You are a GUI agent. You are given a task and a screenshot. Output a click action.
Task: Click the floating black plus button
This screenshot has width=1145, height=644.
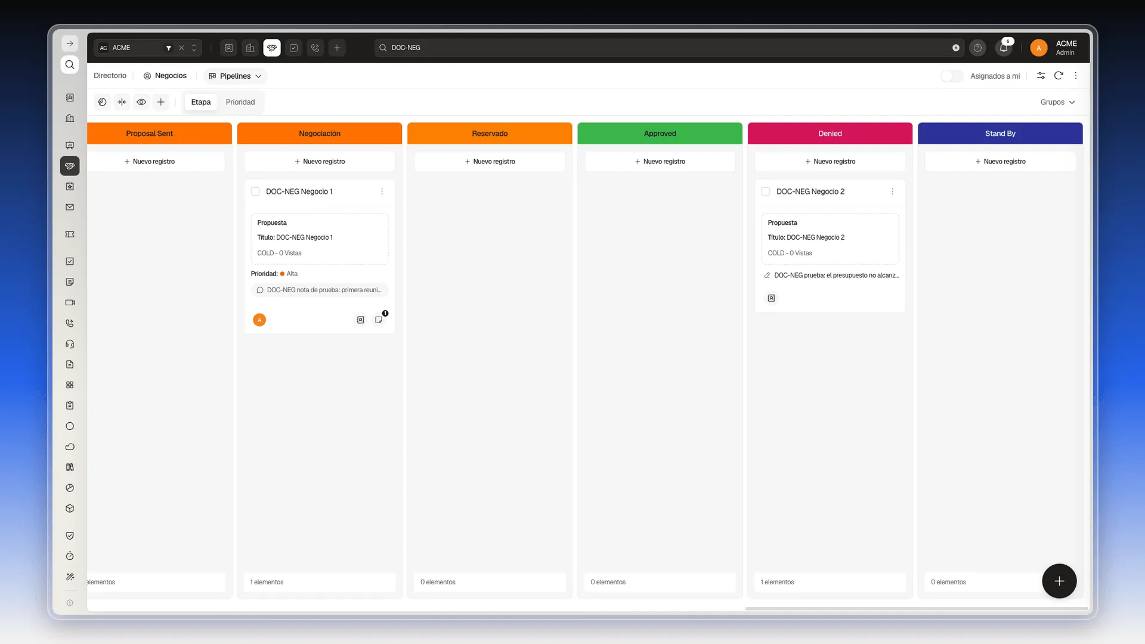(x=1059, y=581)
